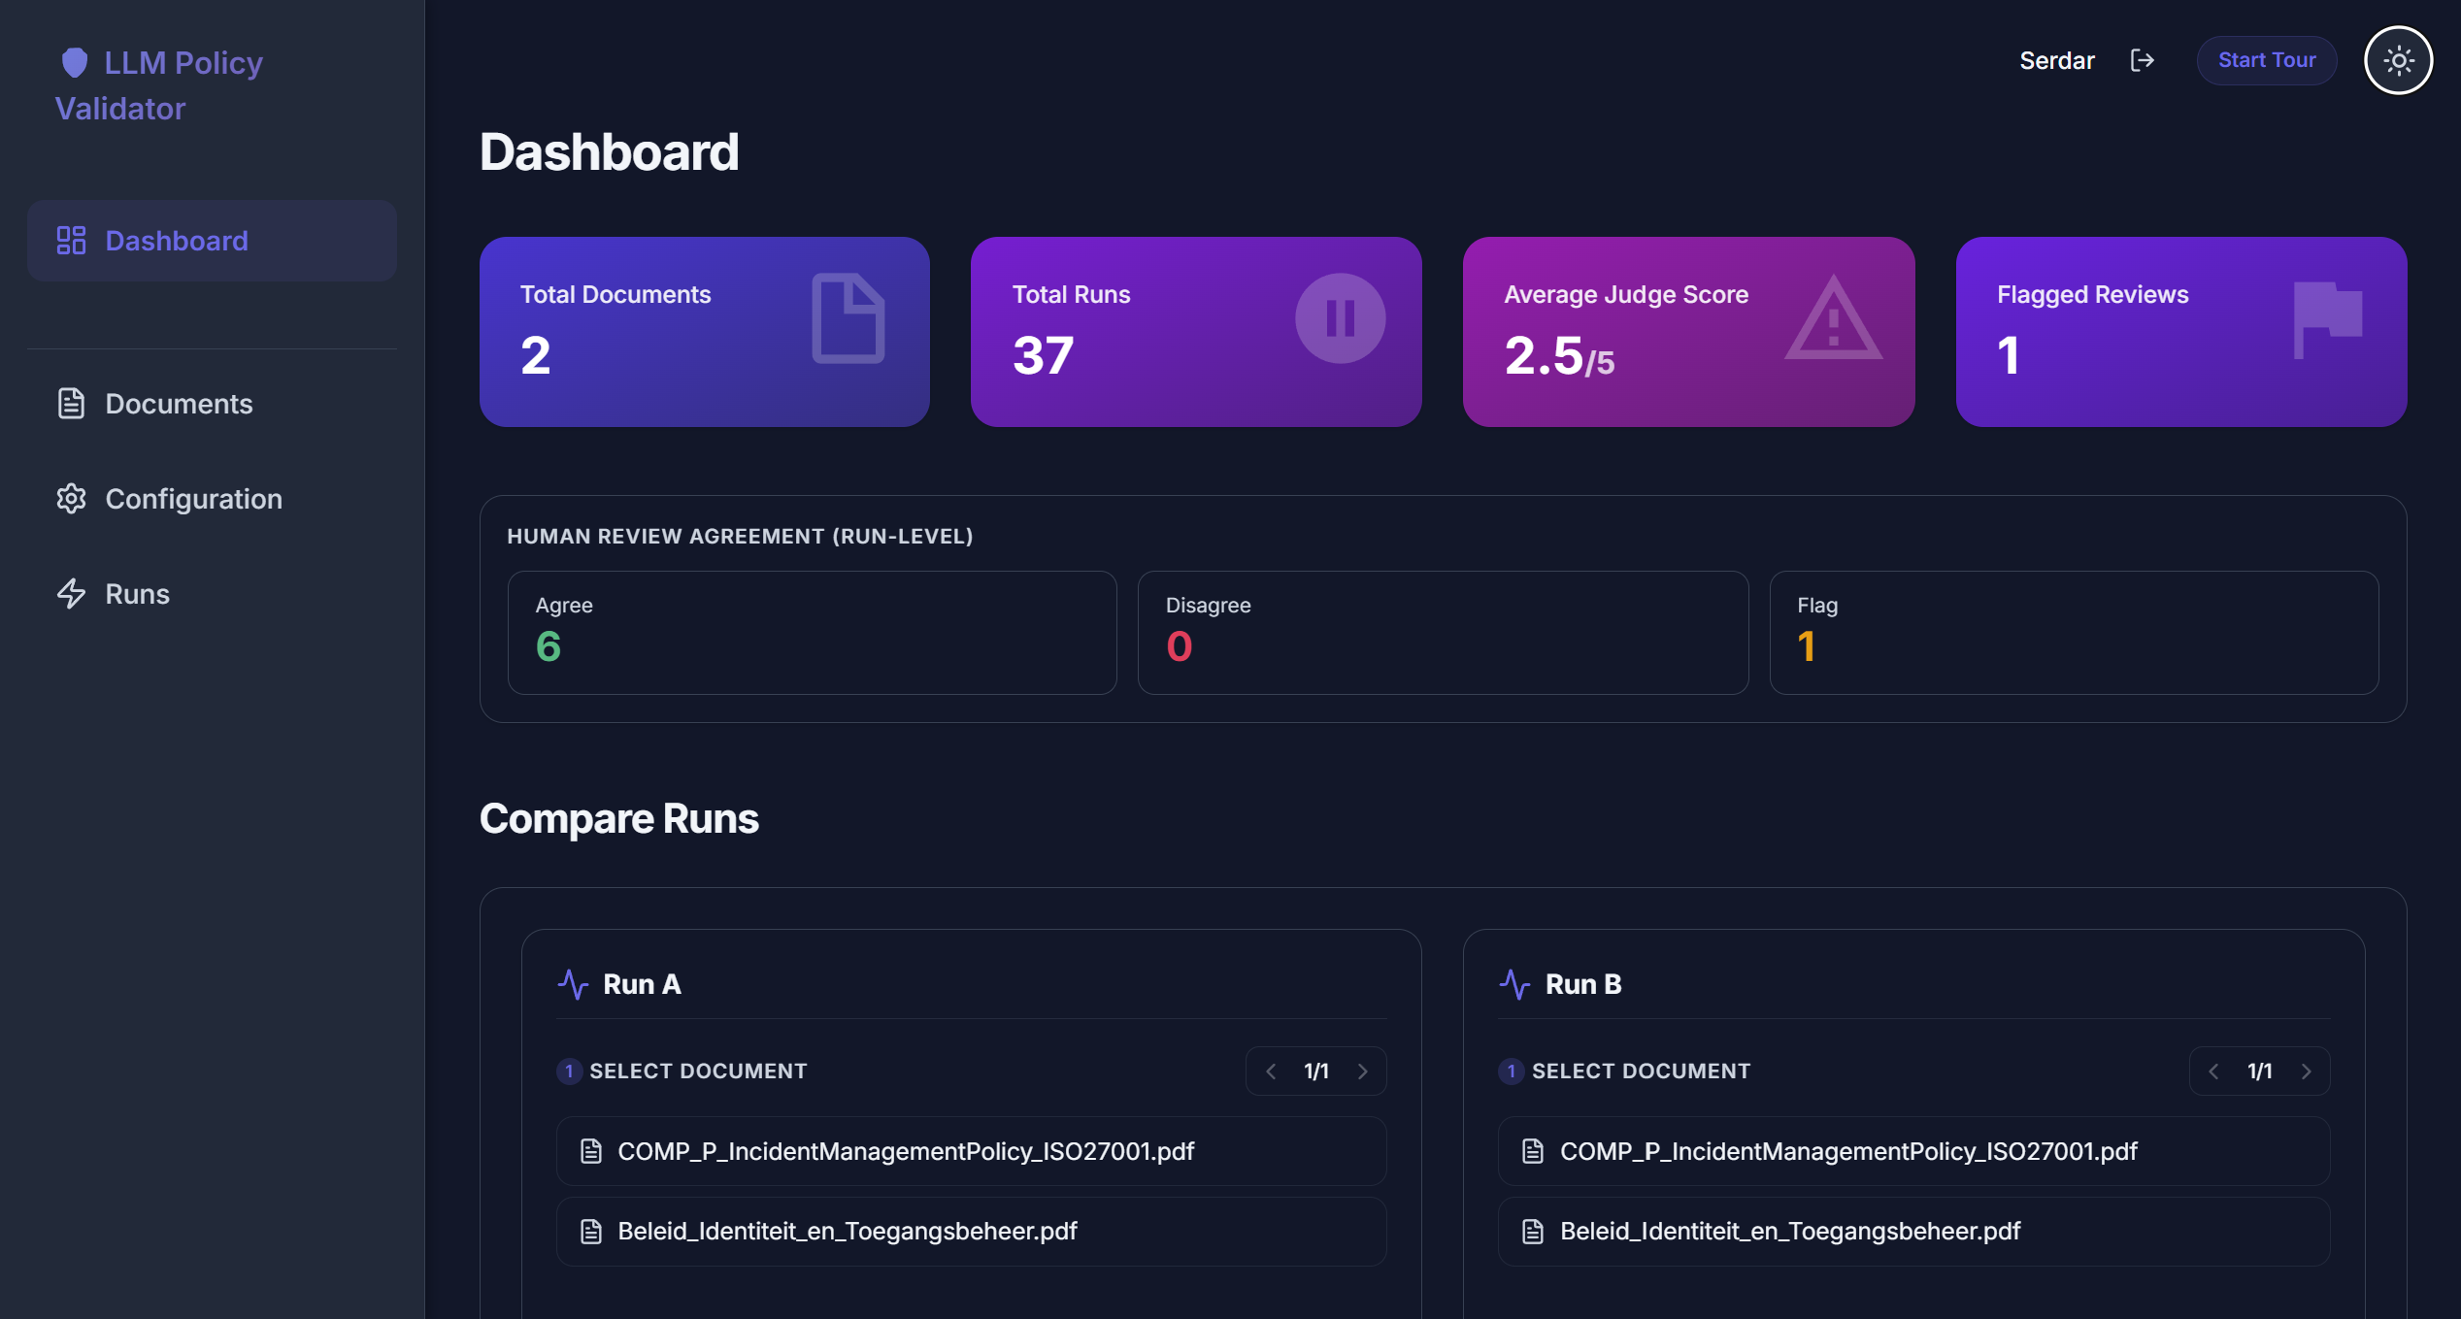
Task: Start the guided tour
Action: pos(2266,60)
